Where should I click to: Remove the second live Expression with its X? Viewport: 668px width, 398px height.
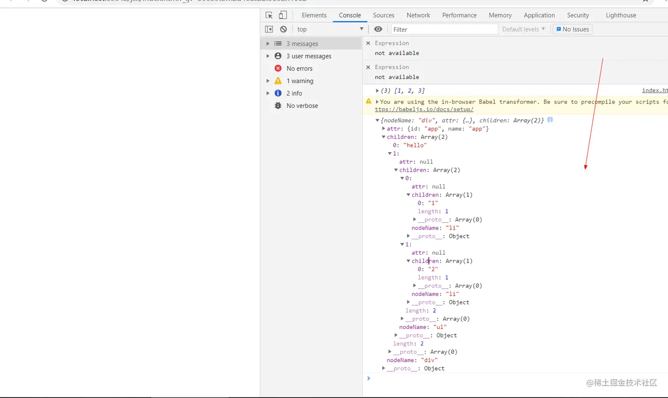coord(368,67)
